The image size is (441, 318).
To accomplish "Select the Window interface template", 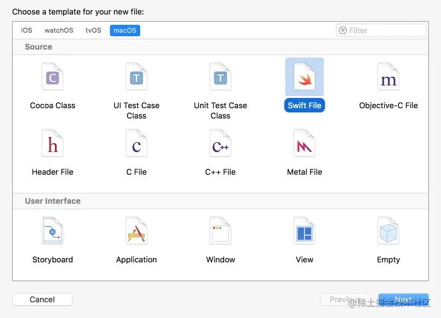I will coord(220,232).
